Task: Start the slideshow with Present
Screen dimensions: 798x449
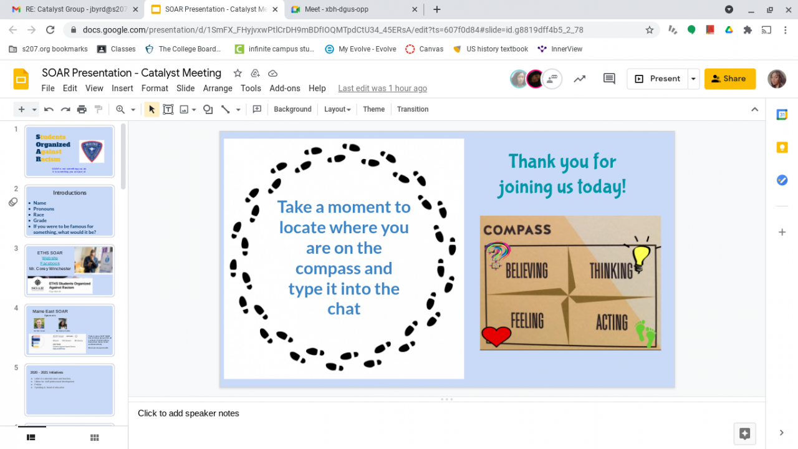Action: coord(657,79)
